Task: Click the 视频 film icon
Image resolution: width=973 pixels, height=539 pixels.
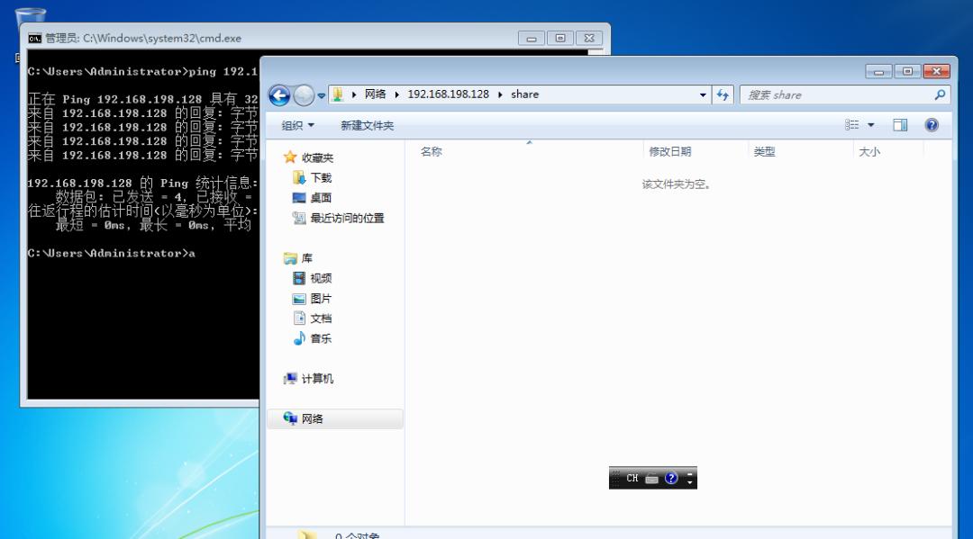Action: coord(299,278)
